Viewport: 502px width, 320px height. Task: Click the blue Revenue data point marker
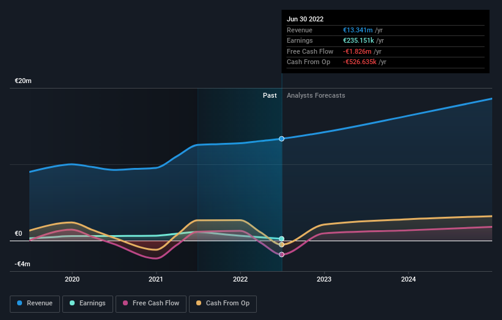(281, 139)
